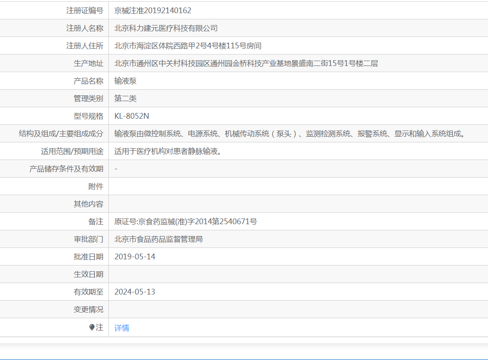488x360 pixels.
Task: Click the 生效日期 label
Action: click(x=88, y=274)
